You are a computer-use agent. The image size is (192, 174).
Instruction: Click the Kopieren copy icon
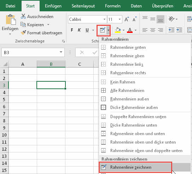click(23, 25)
